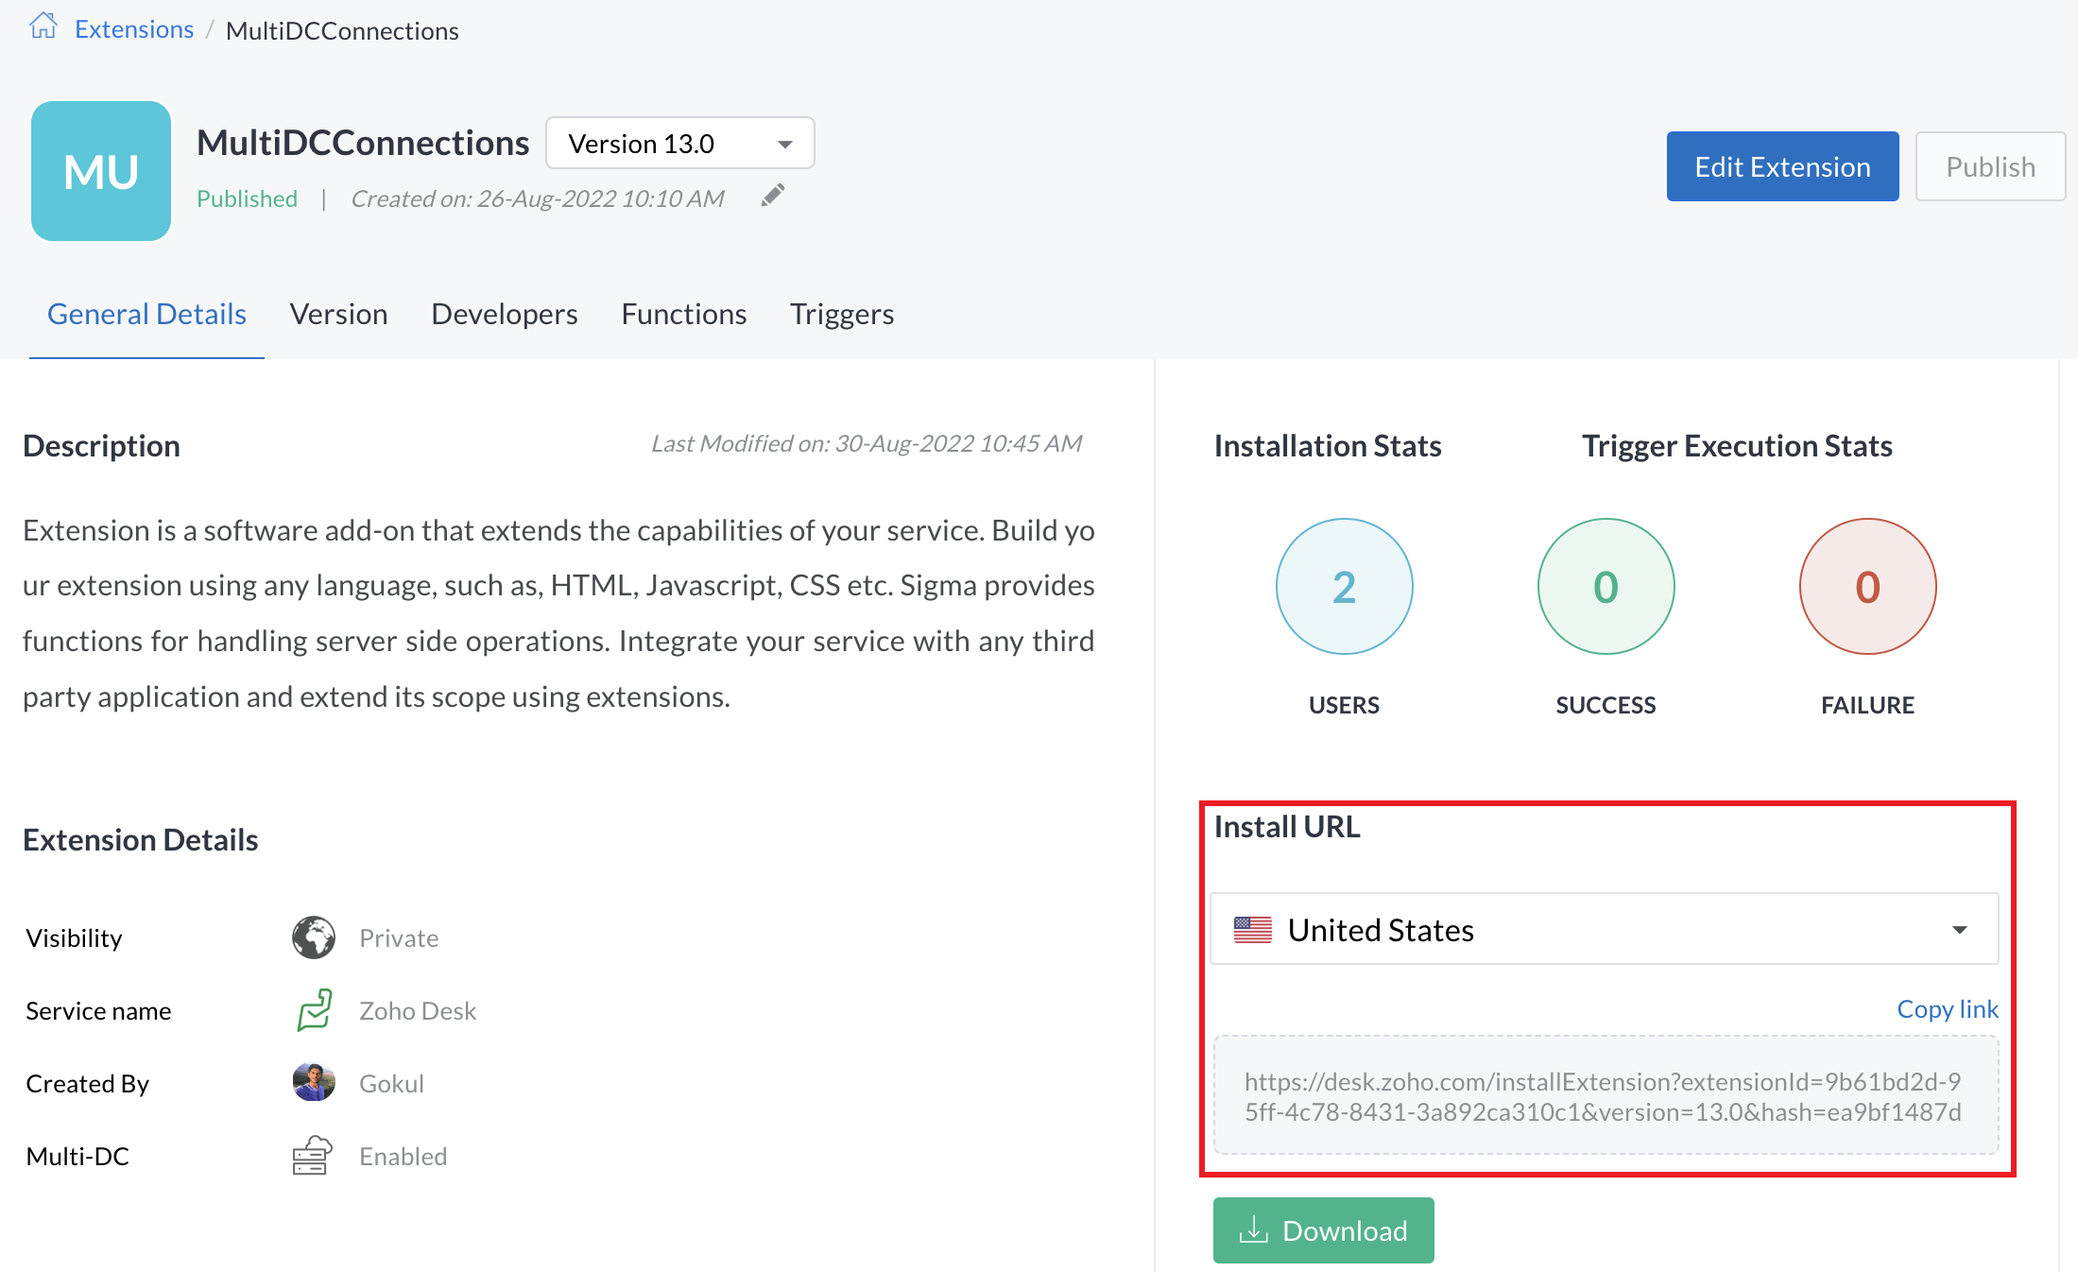Expand the United States country dropdown
The height and width of the screenshot is (1272, 2078).
coord(1957,929)
